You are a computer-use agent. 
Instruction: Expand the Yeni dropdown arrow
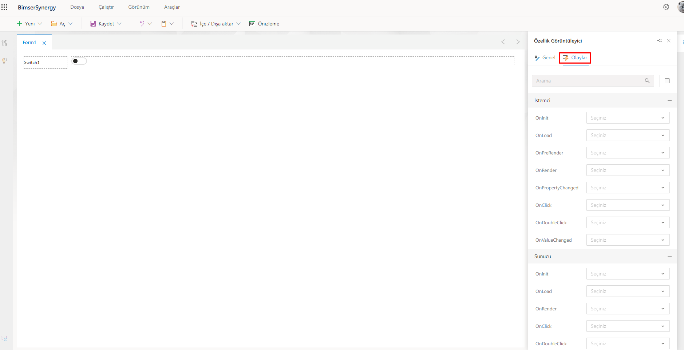[x=40, y=24]
